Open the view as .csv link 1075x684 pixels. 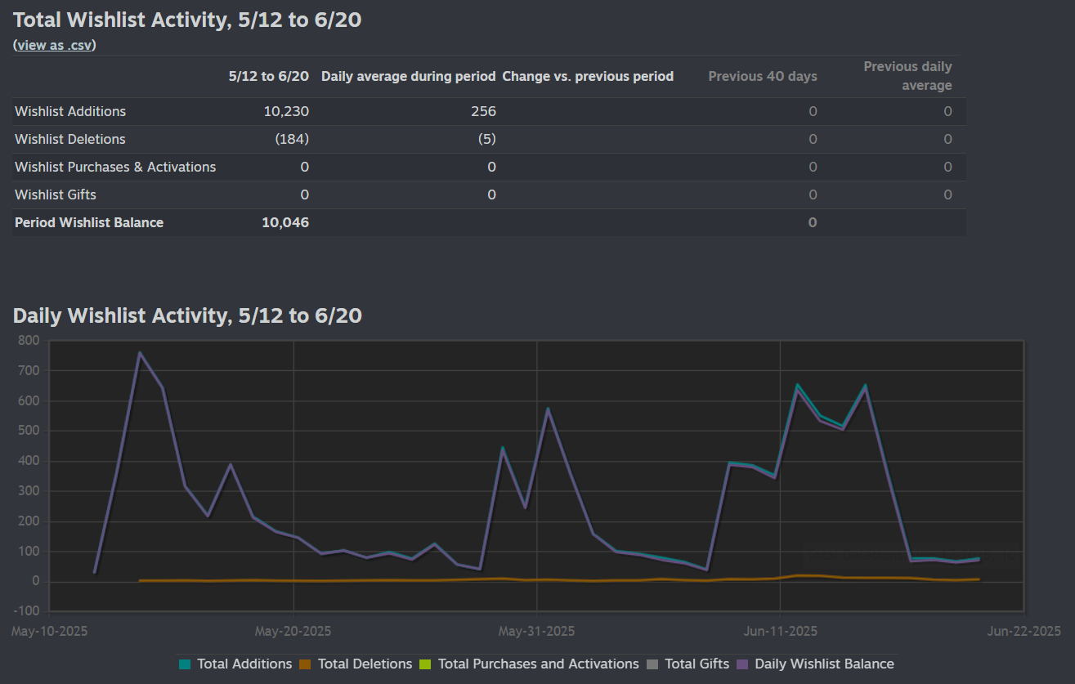tap(55, 46)
